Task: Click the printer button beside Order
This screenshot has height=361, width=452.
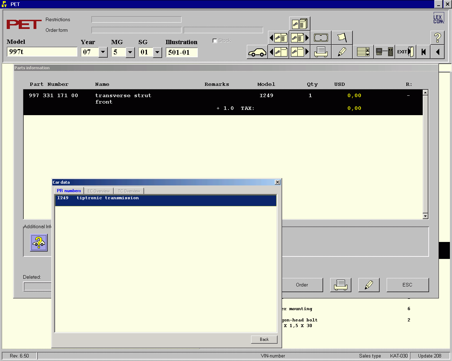Action: coord(341,285)
